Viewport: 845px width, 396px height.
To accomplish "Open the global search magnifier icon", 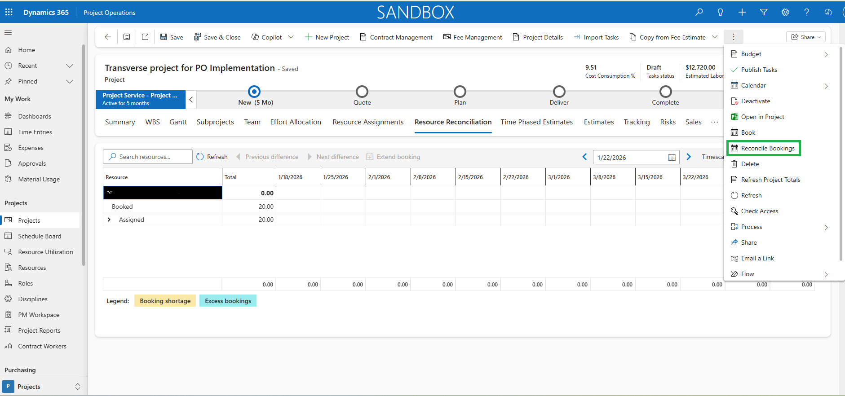I will (x=699, y=12).
